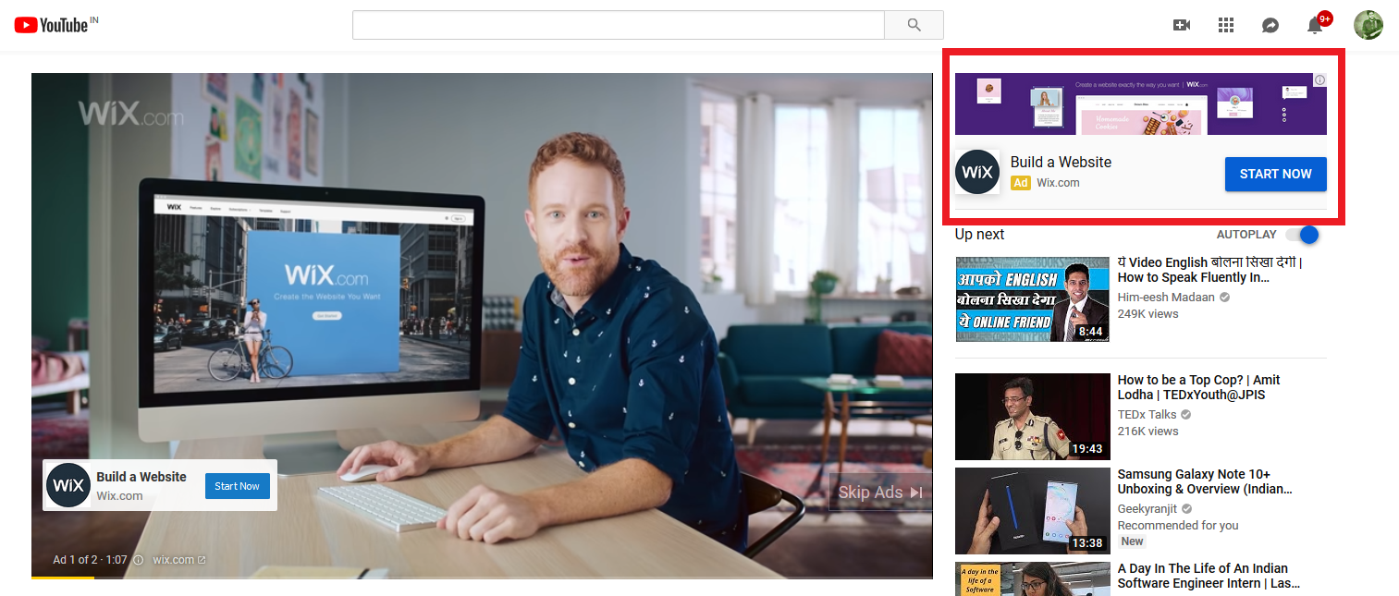Image resolution: width=1399 pixels, height=596 pixels.
Task: Open the Software Engineer Intern video thumbnail
Action: pos(1032,579)
